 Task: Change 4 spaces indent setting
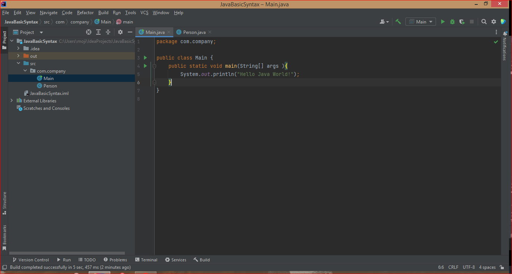[487, 267]
